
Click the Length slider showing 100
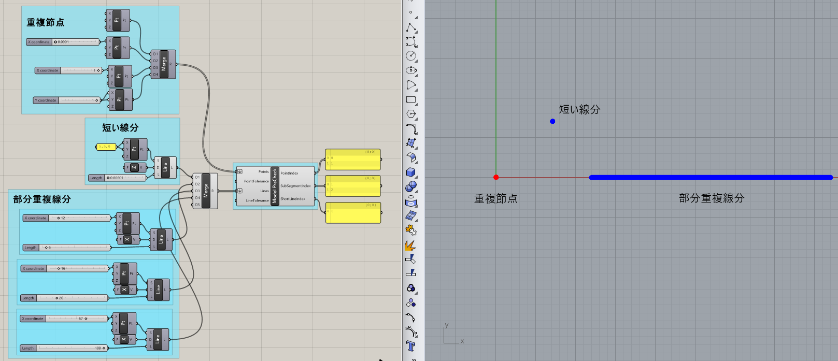72,348
